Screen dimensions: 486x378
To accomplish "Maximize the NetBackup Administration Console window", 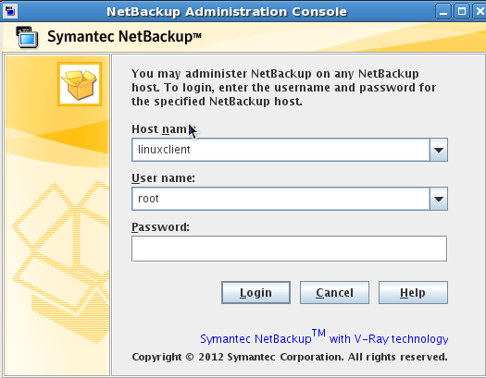I will tap(462, 12).
